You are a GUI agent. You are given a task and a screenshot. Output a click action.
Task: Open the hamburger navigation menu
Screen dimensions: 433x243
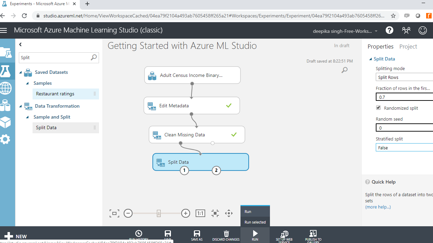pyautogui.click(x=4, y=30)
